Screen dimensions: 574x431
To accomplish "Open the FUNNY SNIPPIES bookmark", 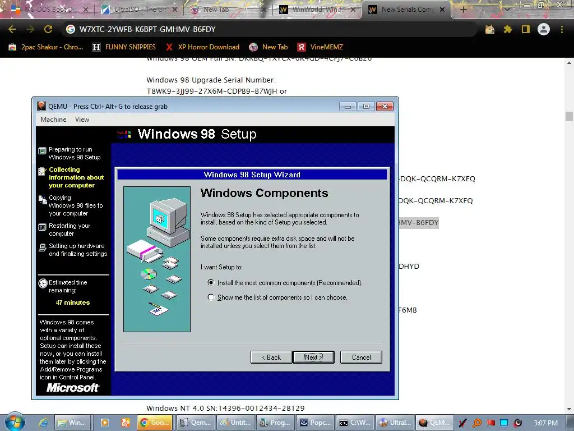I will (x=124, y=47).
